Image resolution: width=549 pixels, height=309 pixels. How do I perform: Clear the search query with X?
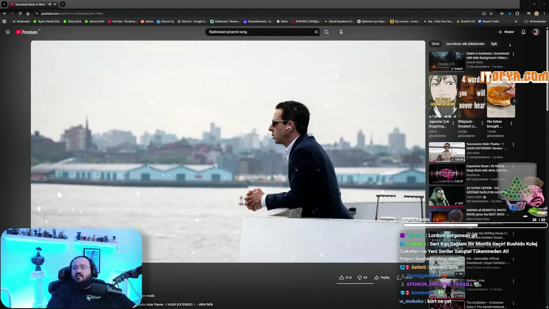[316, 32]
